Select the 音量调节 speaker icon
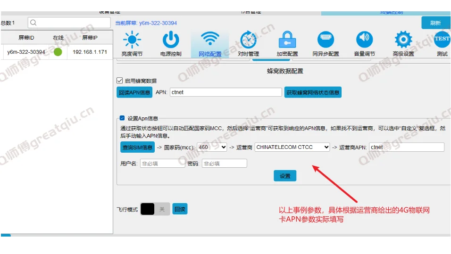451x254 pixels. pos(364,40)
